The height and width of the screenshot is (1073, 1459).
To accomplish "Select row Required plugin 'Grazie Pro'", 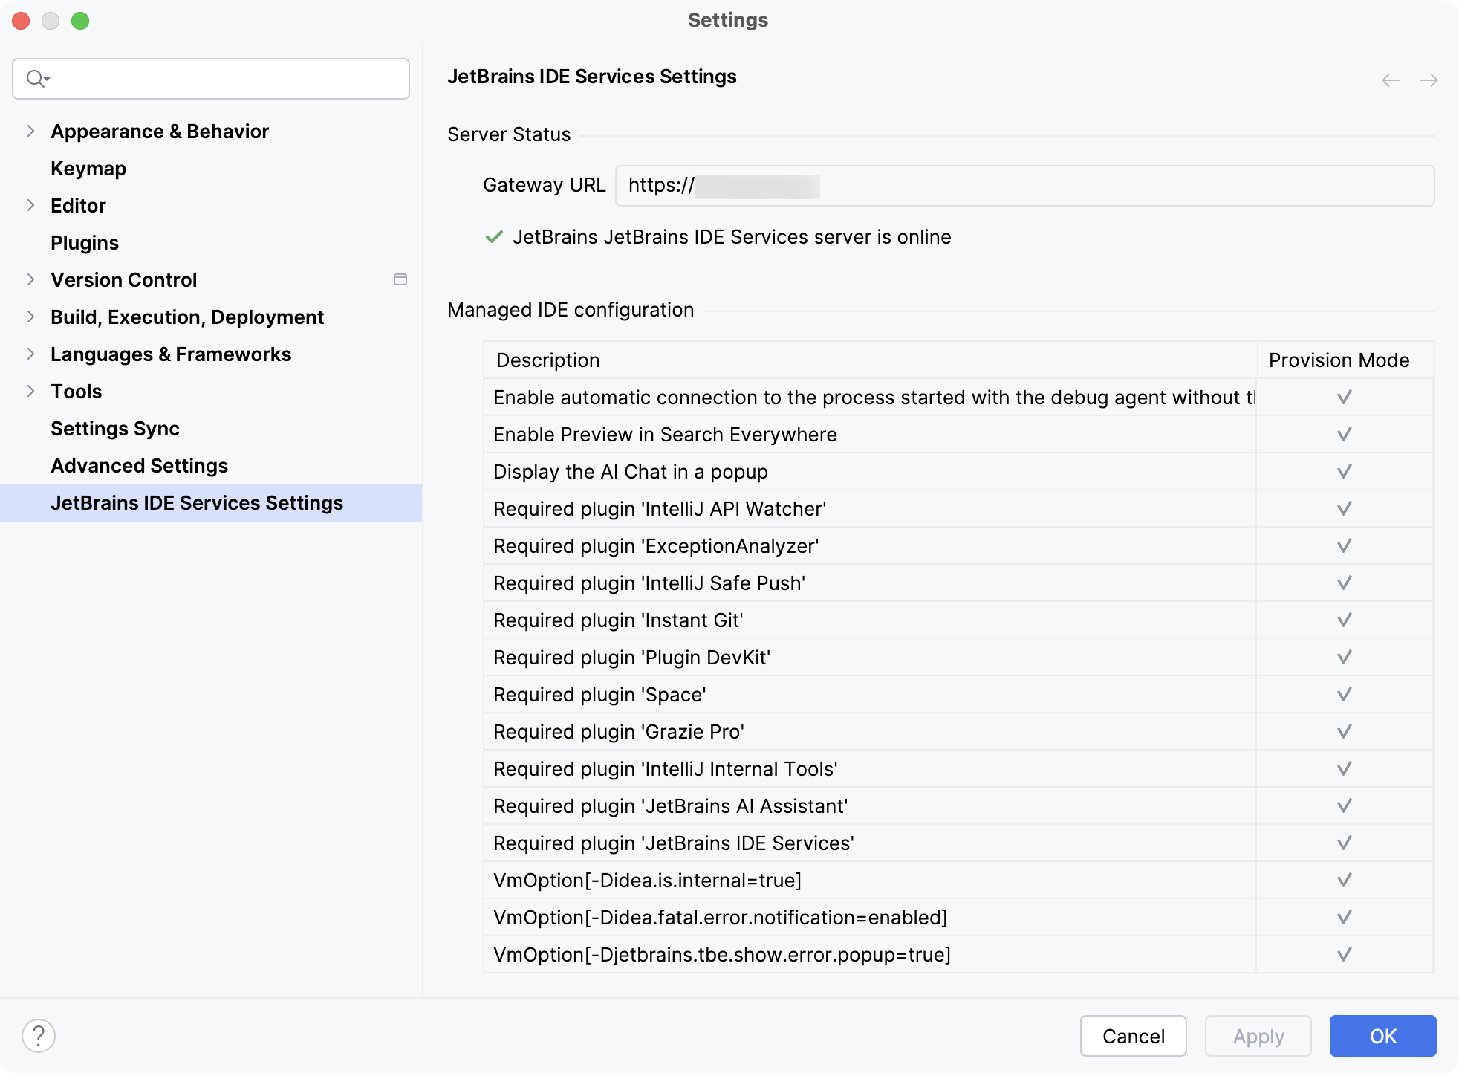I will tap(958, 731).
